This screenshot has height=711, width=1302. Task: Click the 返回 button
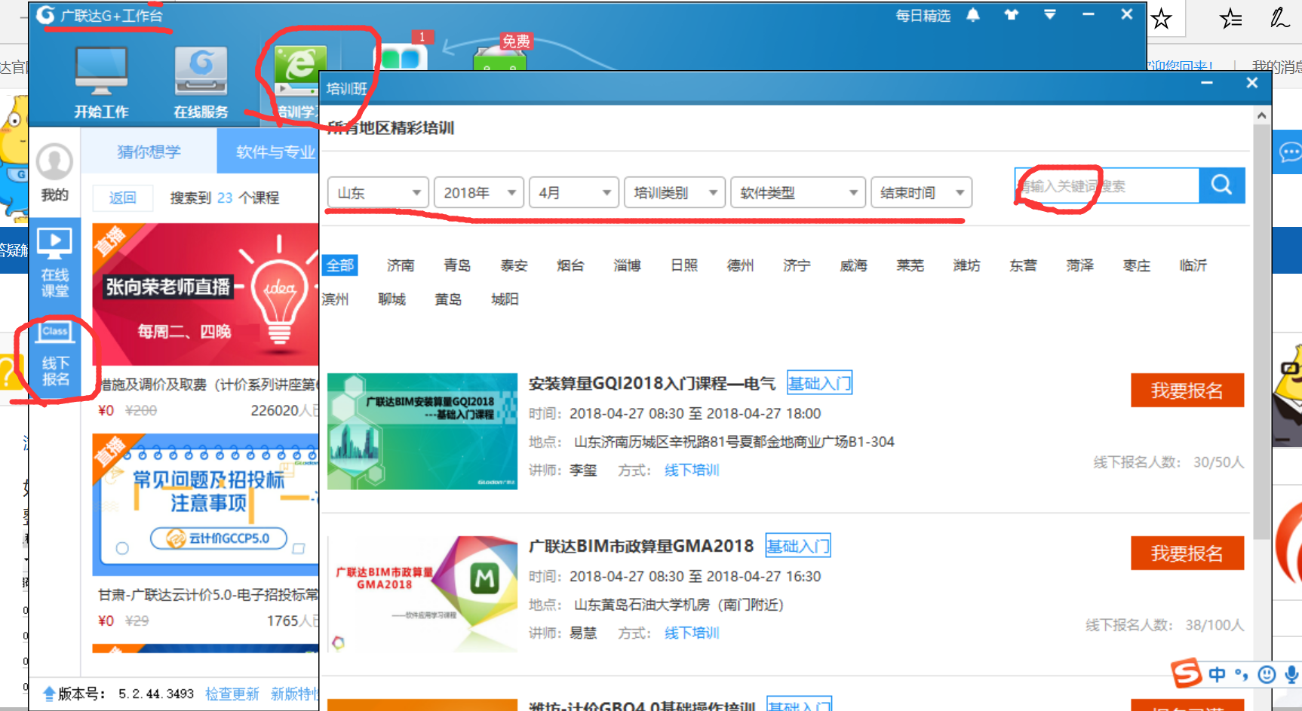(x=122, y=198)
